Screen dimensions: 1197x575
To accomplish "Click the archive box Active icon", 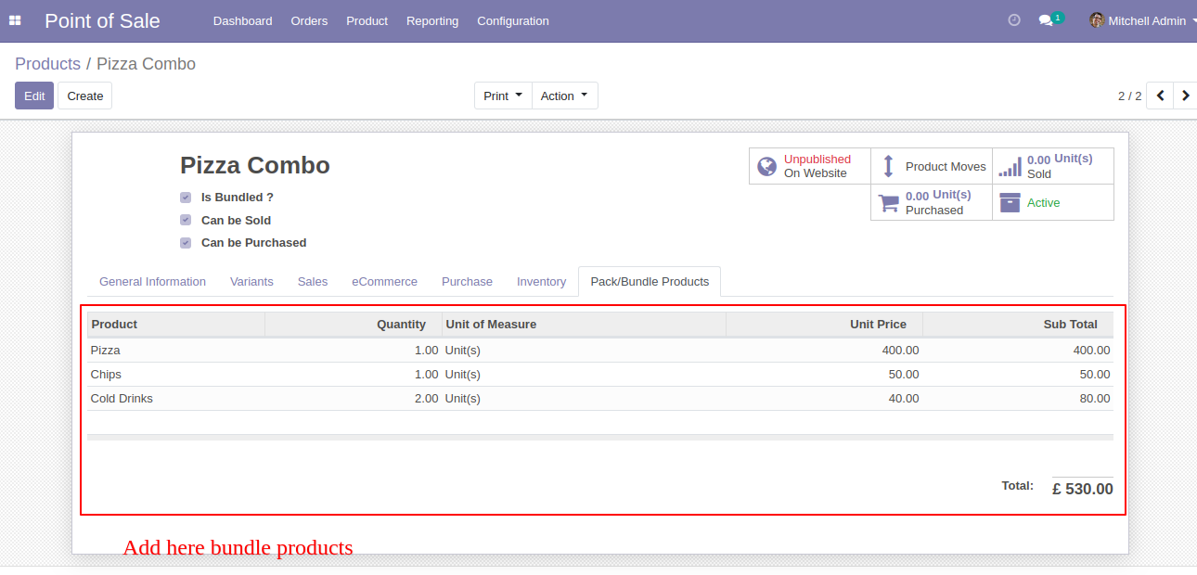I will coord(1010,202).
